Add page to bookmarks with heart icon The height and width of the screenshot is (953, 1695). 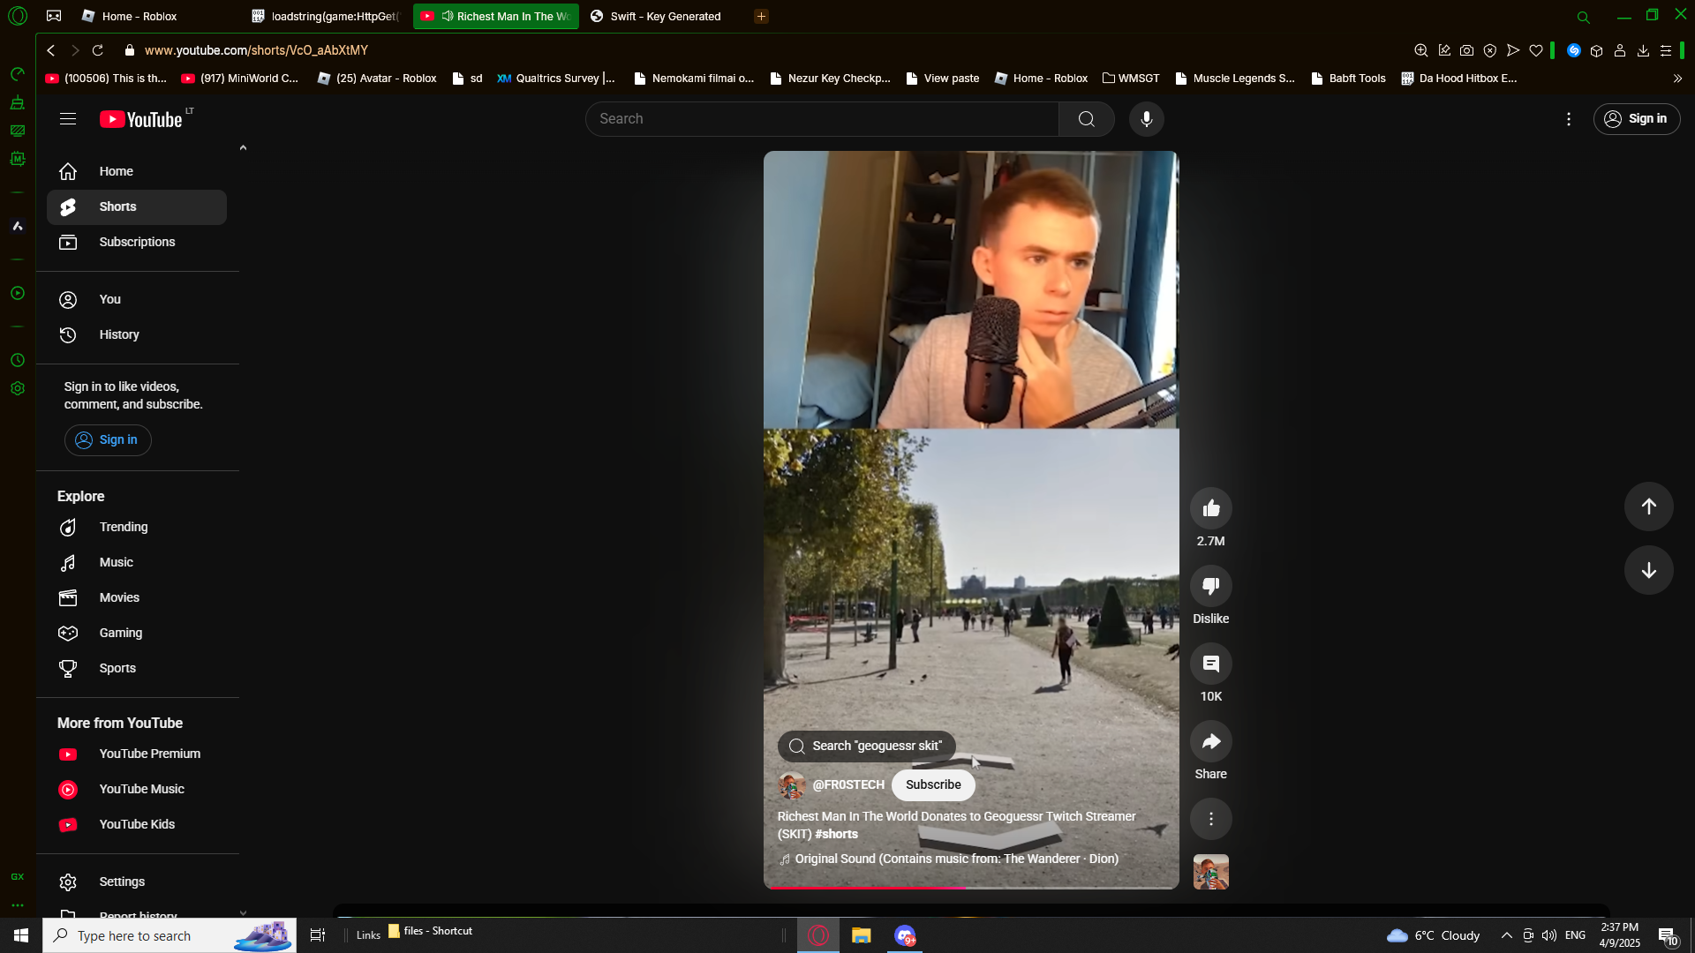pos(1536,50)
